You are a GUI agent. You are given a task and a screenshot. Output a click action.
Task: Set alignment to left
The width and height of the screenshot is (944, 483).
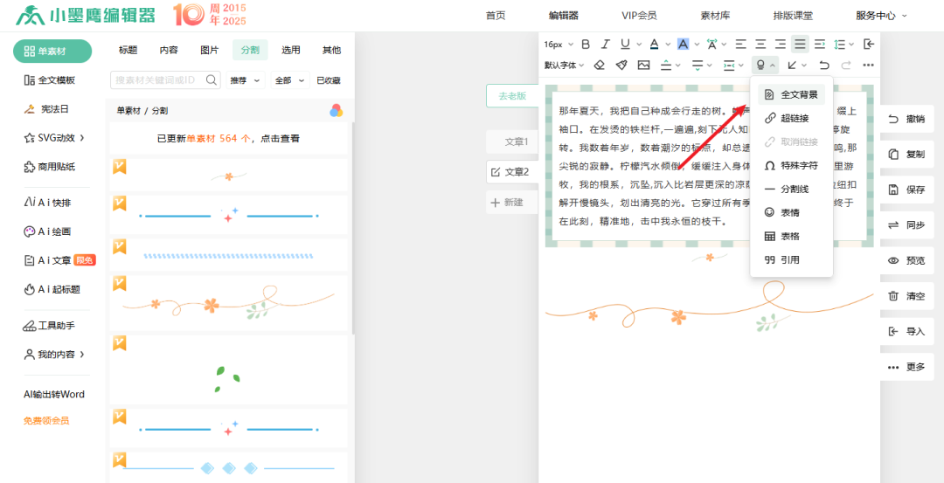pos(741,44)
